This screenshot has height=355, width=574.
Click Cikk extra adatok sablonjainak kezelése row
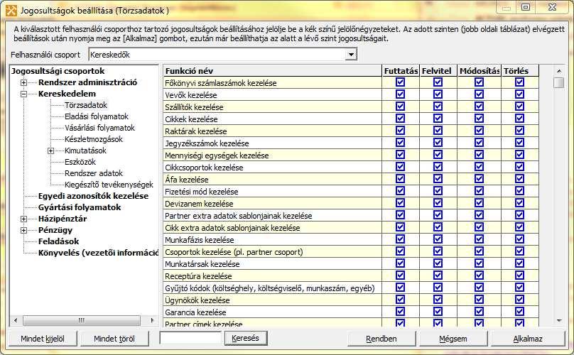pos(272,228)
